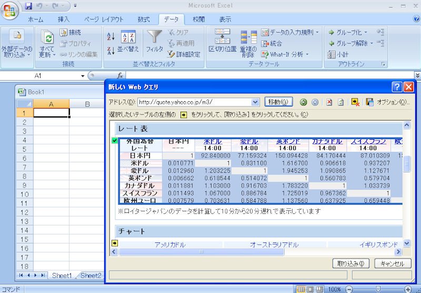Open 数式 ribbon tab
Viewport: 421px width, 293px height.
144,19
